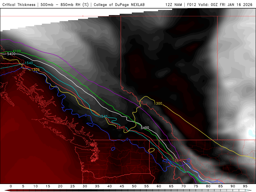
Task: Click the colorbar tick label "50"
Action: 134,186
